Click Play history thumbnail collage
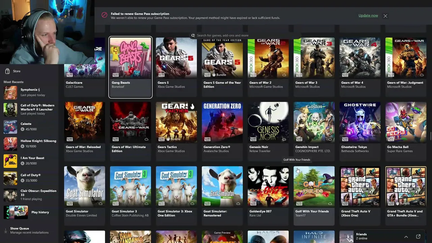432x243 pixels. pos(16,212)
